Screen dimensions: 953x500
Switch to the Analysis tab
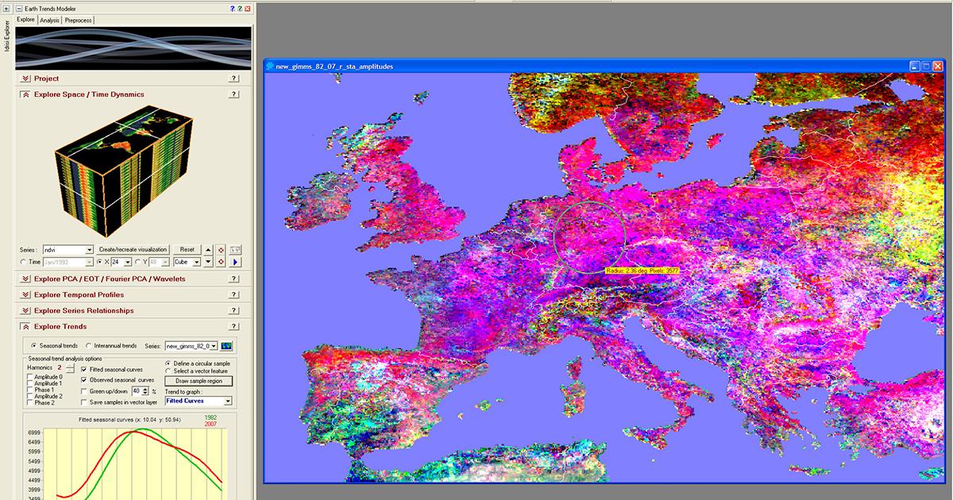(x=49, y=19)
